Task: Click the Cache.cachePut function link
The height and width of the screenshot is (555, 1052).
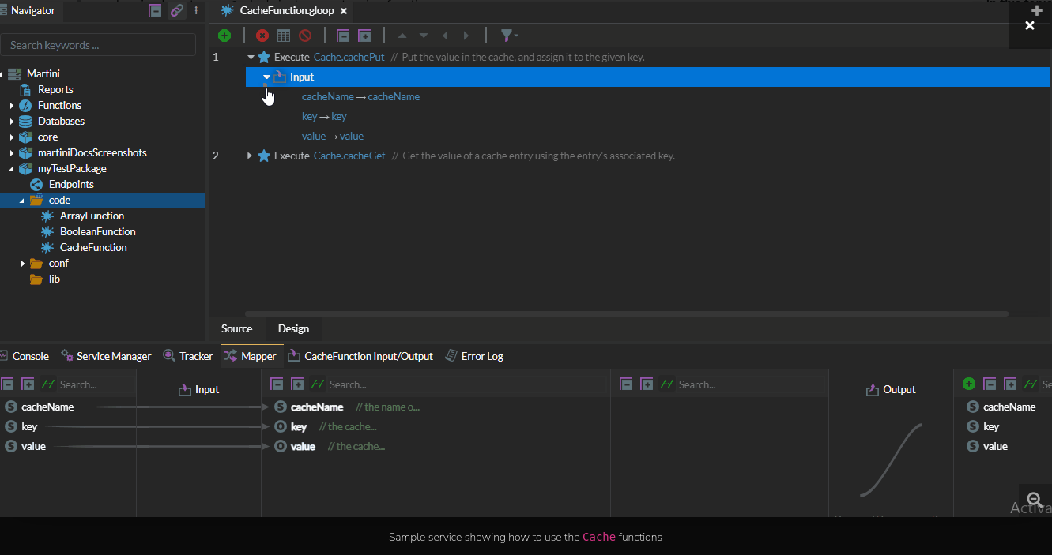Action: [x=349, y=57]
